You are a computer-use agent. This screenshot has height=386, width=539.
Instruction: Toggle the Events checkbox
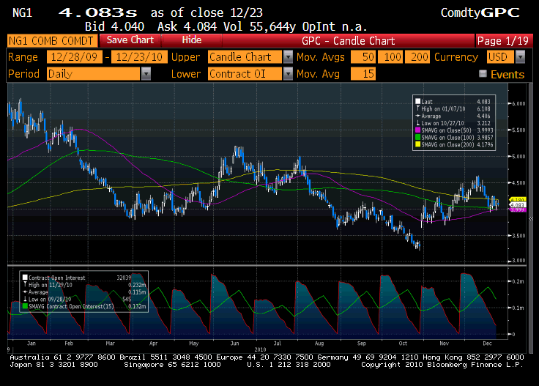pos(483,74)
